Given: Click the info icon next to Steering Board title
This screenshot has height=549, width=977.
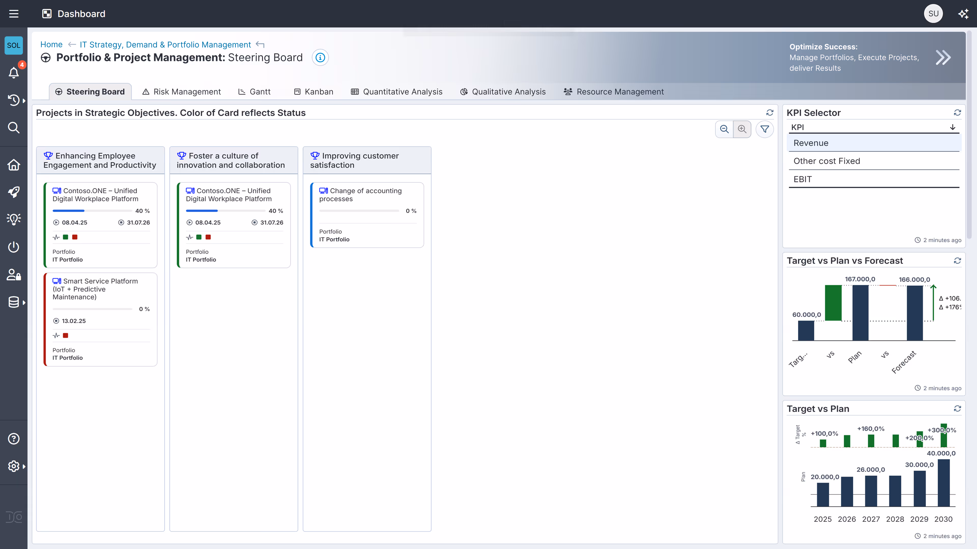Looking at the screenshot, I should click(x=320, y=58).
